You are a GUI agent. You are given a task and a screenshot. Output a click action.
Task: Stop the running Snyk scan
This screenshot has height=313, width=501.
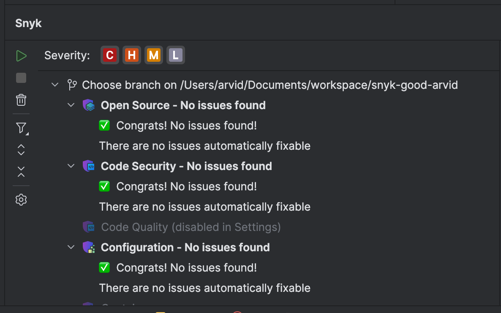(21, 78)
